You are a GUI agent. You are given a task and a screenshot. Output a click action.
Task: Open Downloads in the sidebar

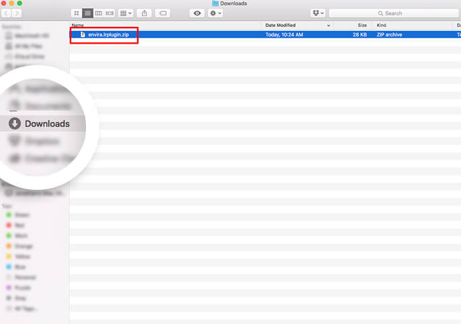(43, 123)
